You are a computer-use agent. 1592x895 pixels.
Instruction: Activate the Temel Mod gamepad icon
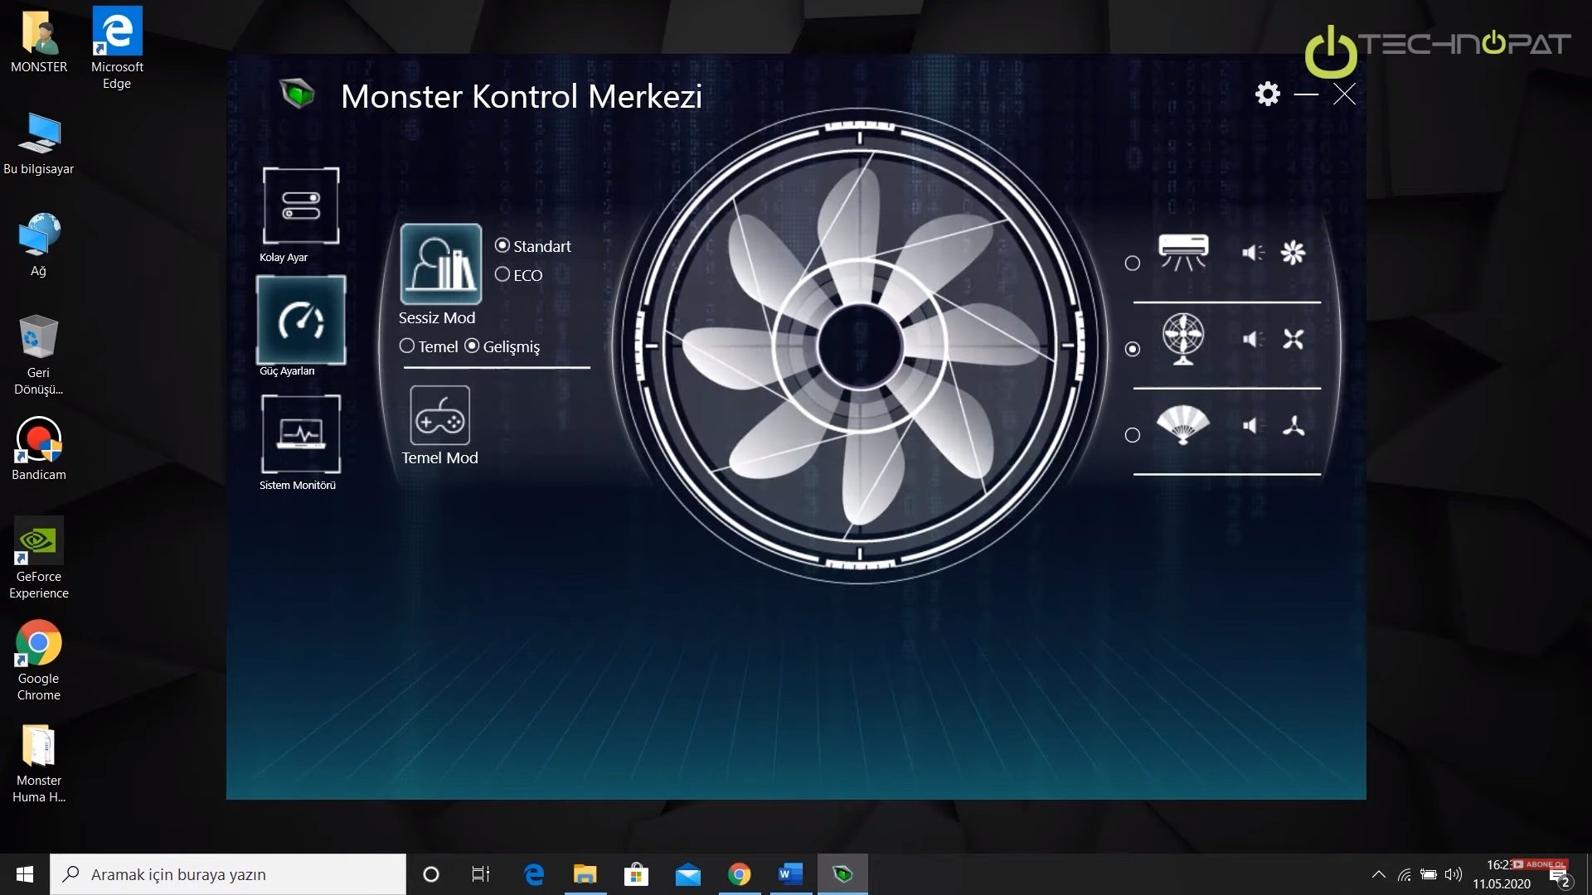click(x=439, y=416)
